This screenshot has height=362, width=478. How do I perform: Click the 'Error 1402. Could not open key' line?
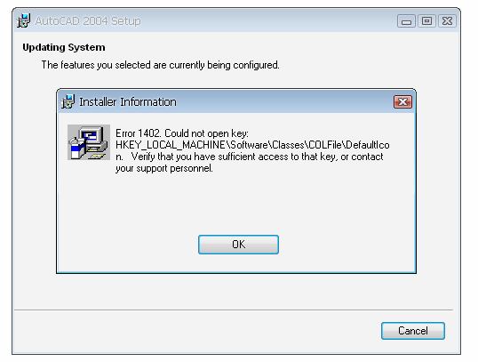(x=182, y=133)
